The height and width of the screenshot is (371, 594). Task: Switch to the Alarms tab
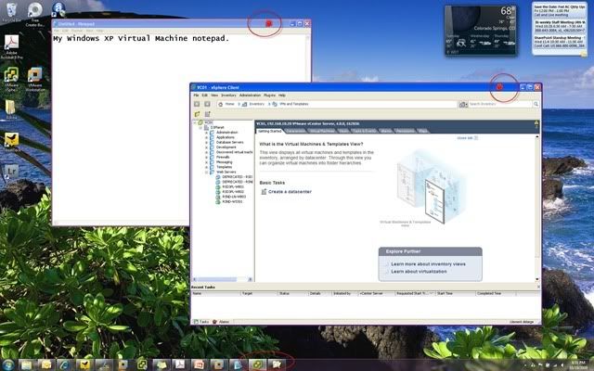(386, 131)
